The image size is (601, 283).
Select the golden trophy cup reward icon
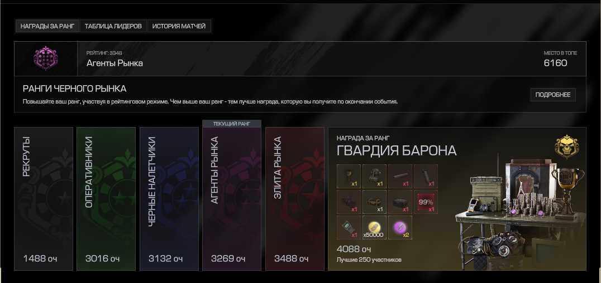click(349, 176)
